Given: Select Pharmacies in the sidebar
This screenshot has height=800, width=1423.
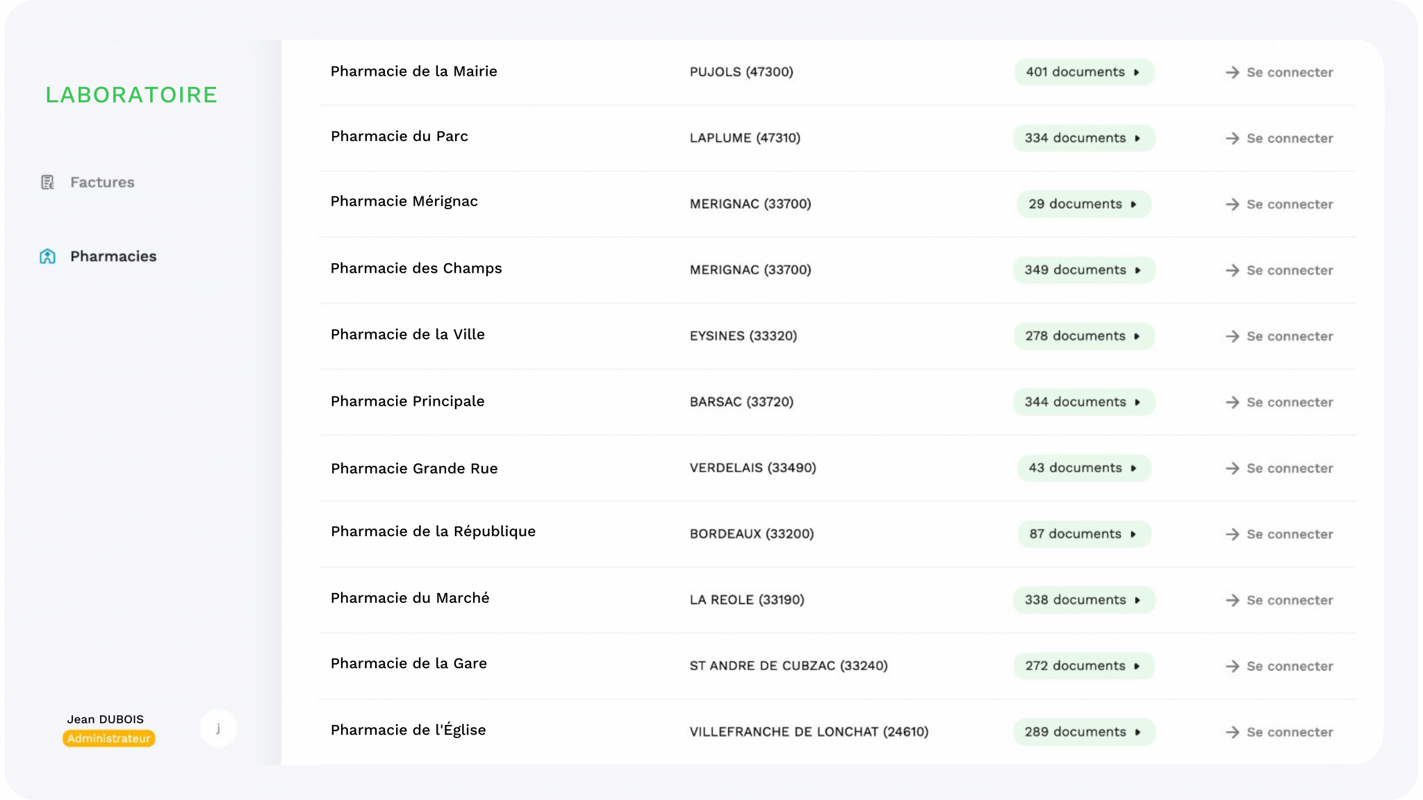Looking at the screenshot, I should (x=113, y=256).
